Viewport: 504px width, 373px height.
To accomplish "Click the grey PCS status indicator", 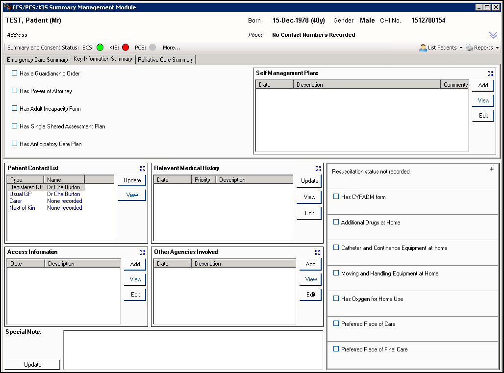I will click(x=152, y=48).
